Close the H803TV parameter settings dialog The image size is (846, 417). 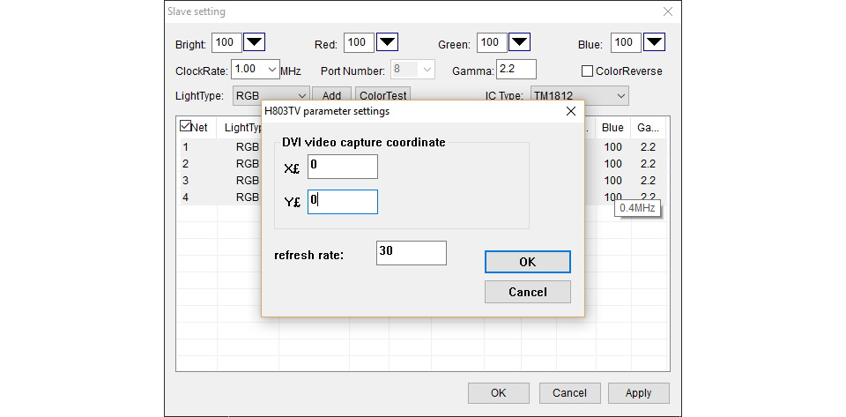pos(571,111)
